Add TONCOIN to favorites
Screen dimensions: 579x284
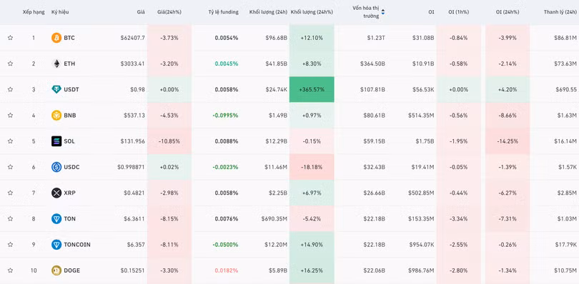click(10, 244)
